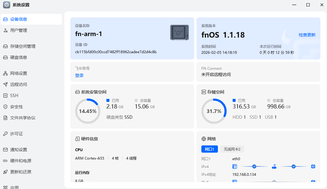Switch to the 无线网卡2 tab
The image size is (327, 189).
232,149
